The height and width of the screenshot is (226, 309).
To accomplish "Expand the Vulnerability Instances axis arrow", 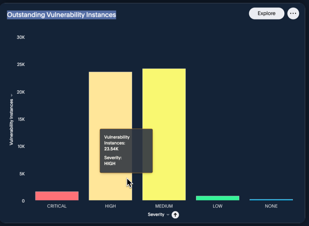I will [x=12, y=95].
